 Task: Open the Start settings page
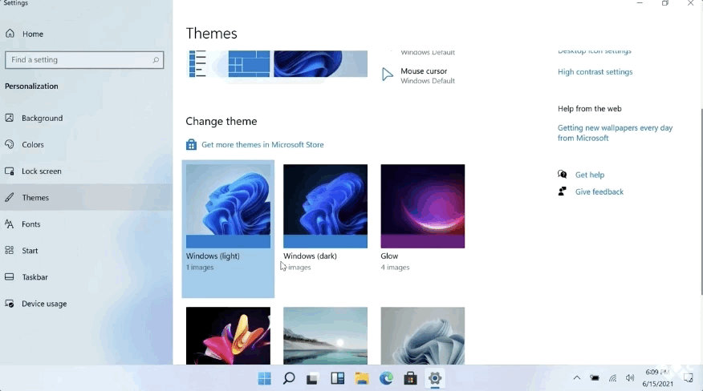pos(86,250)
